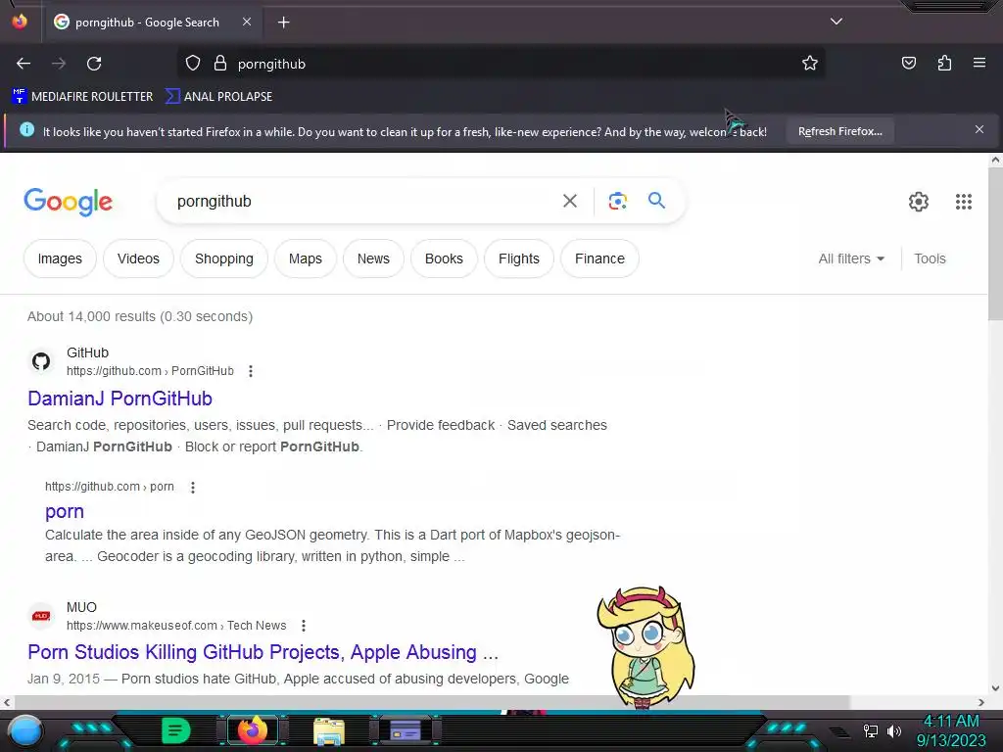The image size is (1003, 752).
Task: Click the Refresh Firefox... button
Action: (x=839, y=131)
